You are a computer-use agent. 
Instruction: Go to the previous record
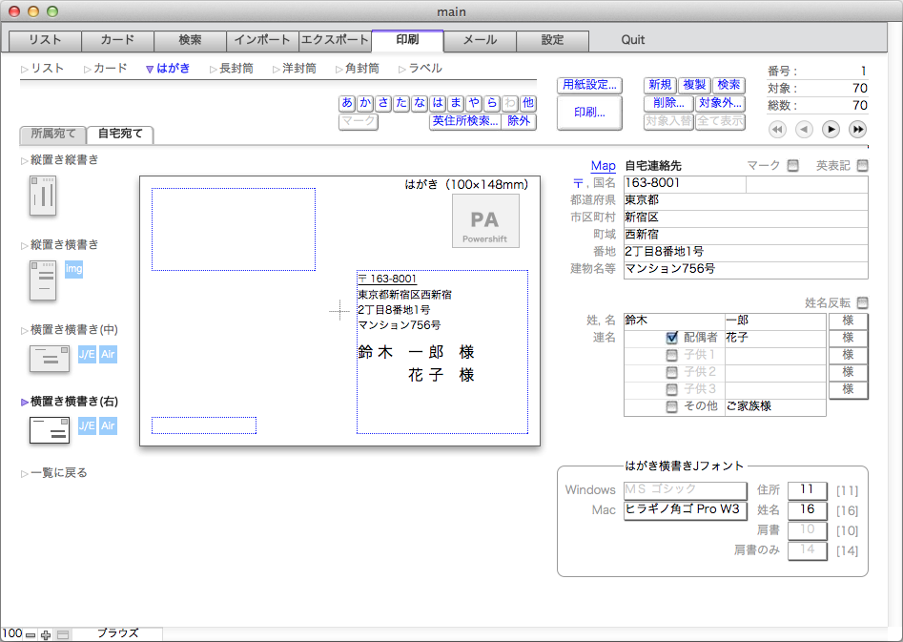point(804,129)
